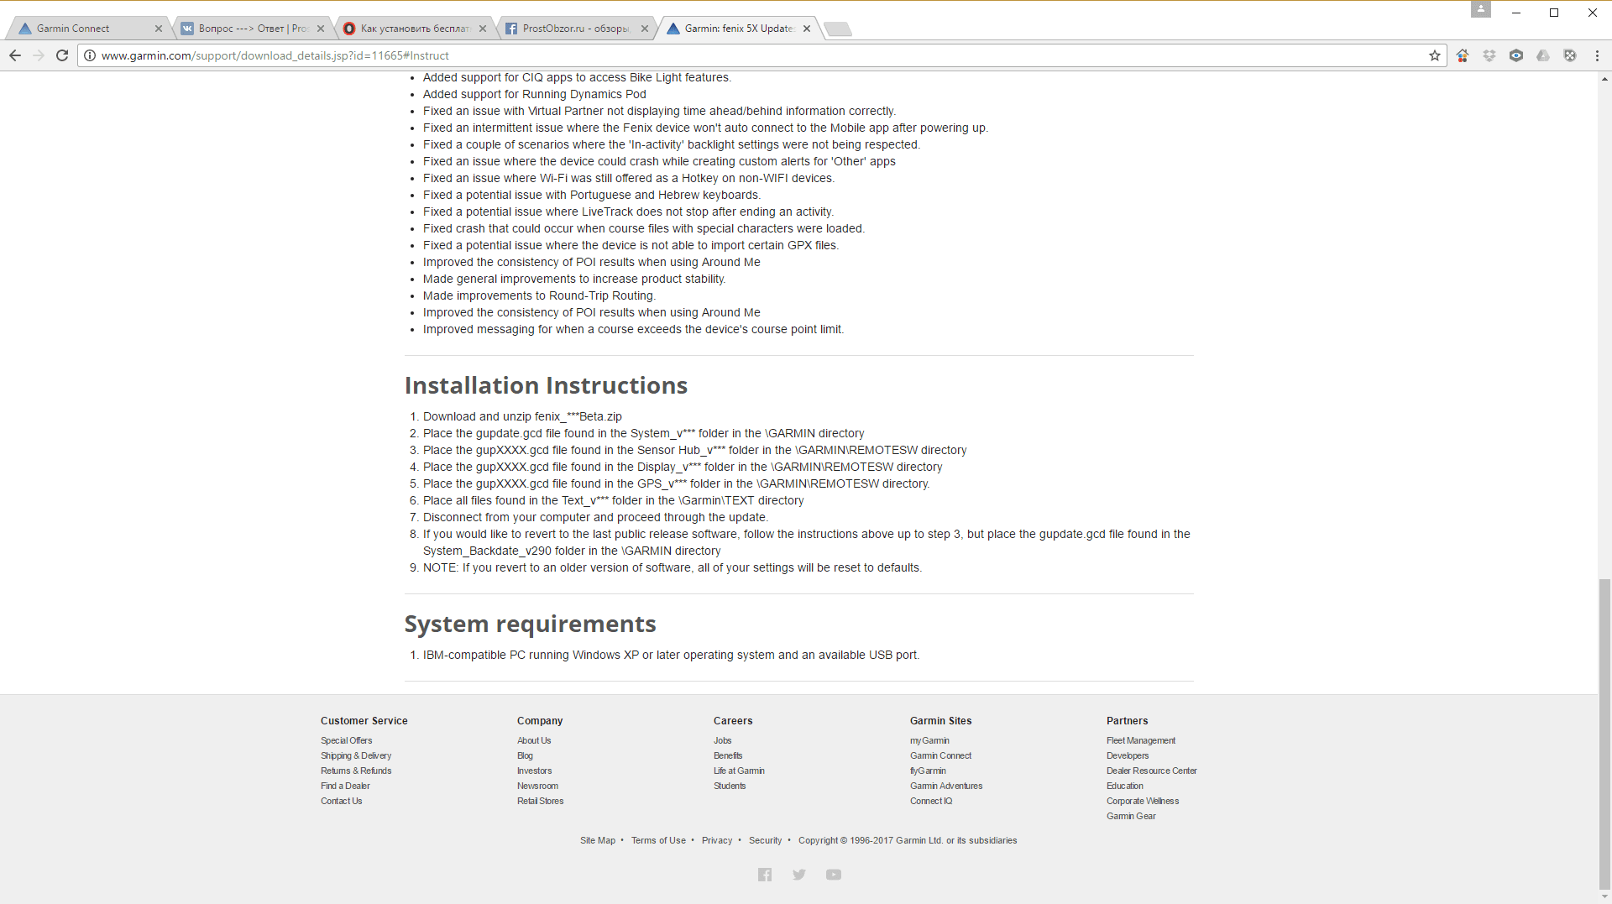Open Site Map link
This screenshot has width=1612, height=904.
[598, 840]
